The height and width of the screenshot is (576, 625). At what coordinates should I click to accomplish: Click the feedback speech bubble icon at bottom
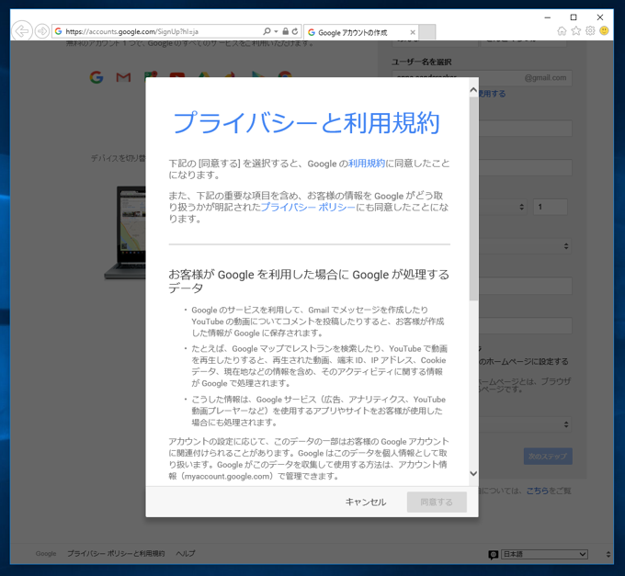tap(493, 555)
